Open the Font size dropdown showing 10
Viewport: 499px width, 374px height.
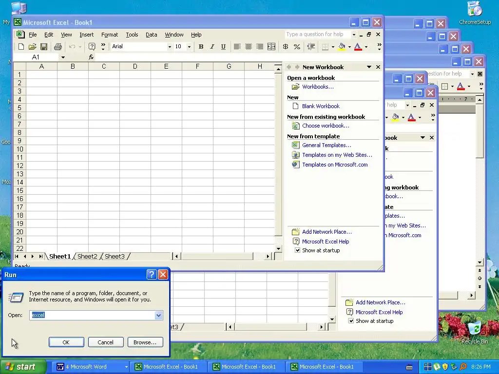(189, 47)
